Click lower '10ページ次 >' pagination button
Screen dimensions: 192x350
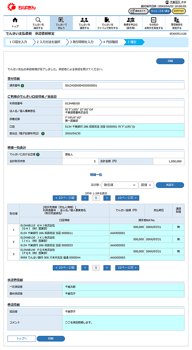(127, 268)
